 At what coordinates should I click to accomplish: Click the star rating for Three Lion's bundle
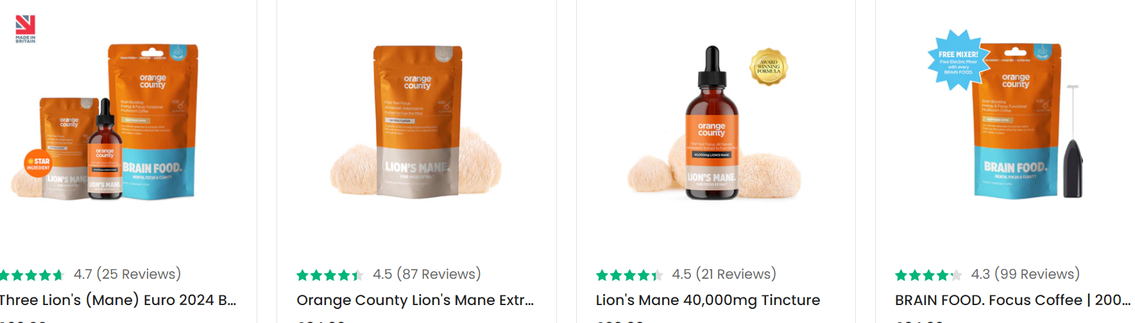click(31, 275)
